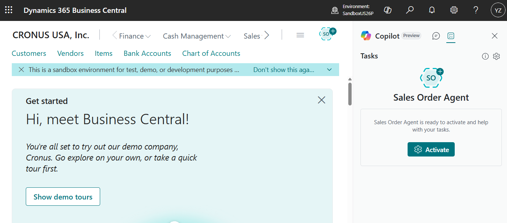This screenshot has height=223, width=507.
Task: Activate the Sales Order Agent
Action: [x=431, y=149]
